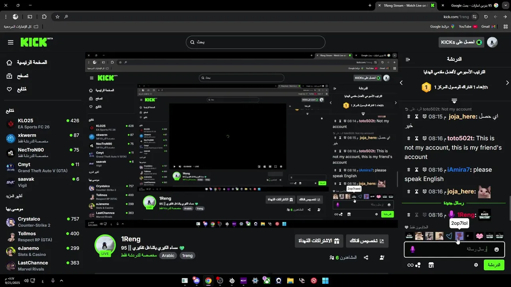Click timeout hourglass on toto502t's 08:16 message
Screen dimensions: 511x287
point(416,138)
